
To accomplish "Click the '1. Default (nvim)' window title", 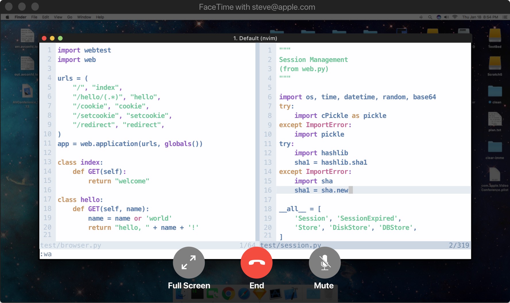I will point(255,38).
